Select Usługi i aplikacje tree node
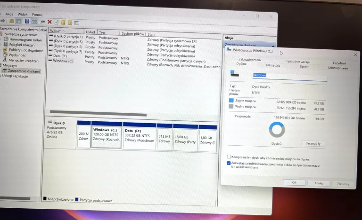The image size is (362, 220). point(15,76)
